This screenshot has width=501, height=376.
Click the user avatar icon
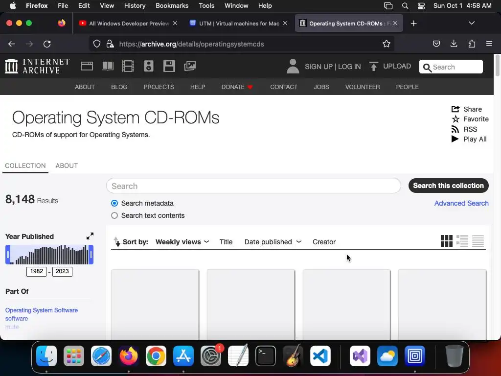[x=293, y=66]
